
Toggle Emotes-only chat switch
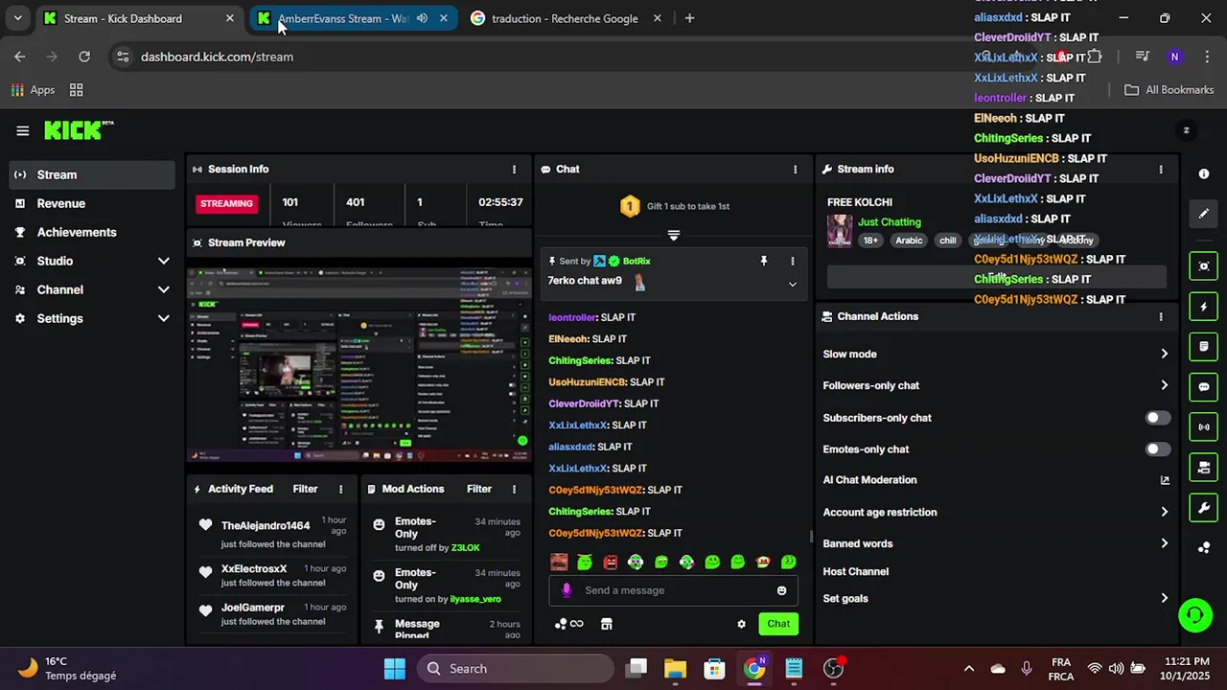[1158, 449]
